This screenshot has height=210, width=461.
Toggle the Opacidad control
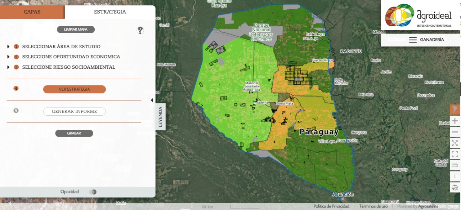pyautogui.click(x=93, y=192)
